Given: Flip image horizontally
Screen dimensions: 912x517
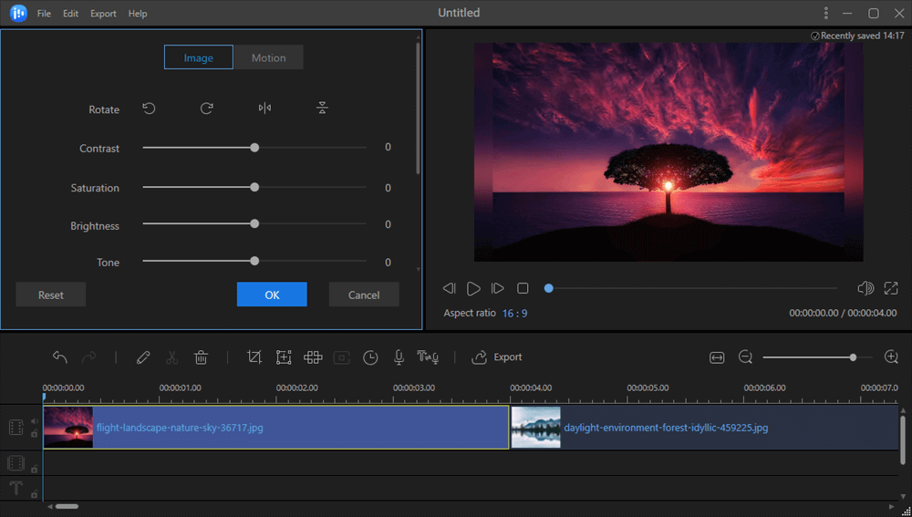Looking at the screenshot, I should (x=264, y=109).
